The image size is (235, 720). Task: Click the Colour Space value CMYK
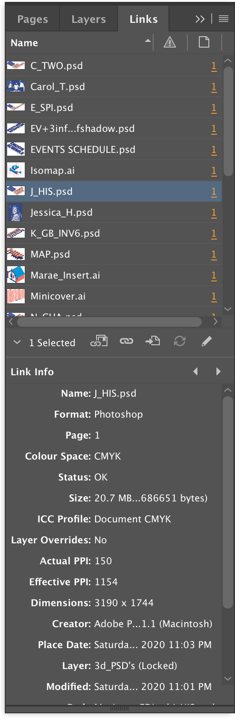(x=108, y=456)
